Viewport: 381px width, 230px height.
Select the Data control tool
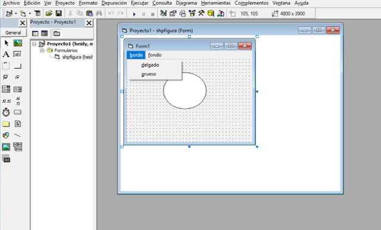pyautogui.click(x=17, y=147)
